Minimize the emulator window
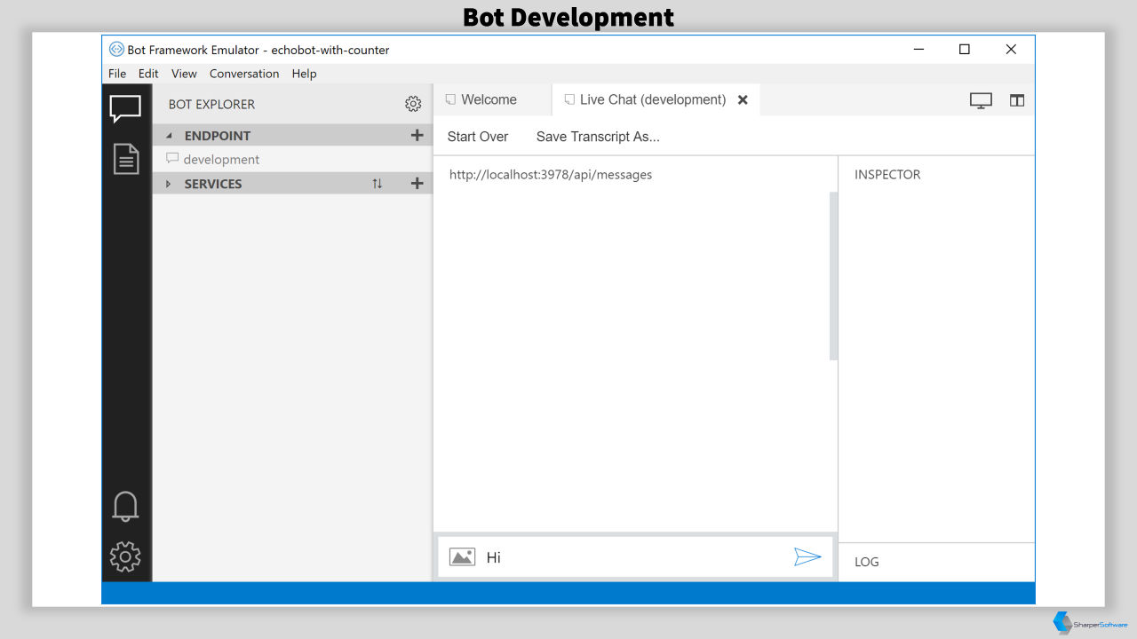Viewport: 1137px width, 639px height. 919,50
